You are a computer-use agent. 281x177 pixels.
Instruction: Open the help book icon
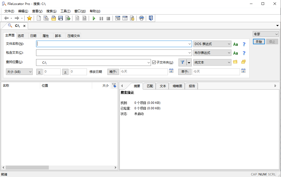(151, 18)
